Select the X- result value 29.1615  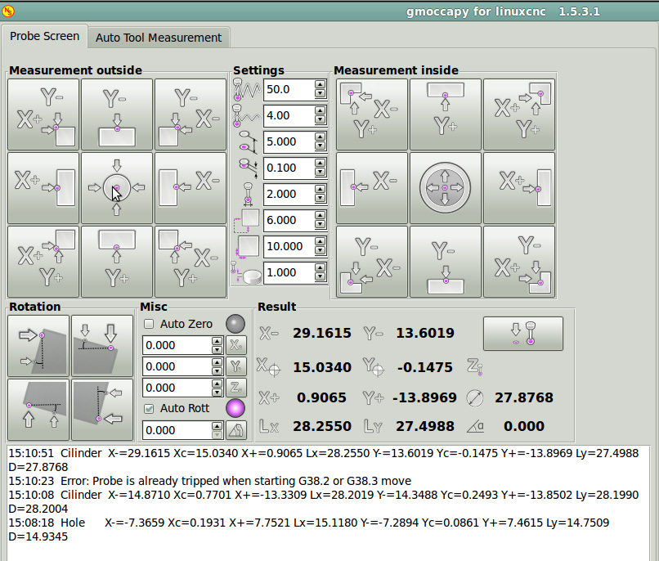coord(322,333)
